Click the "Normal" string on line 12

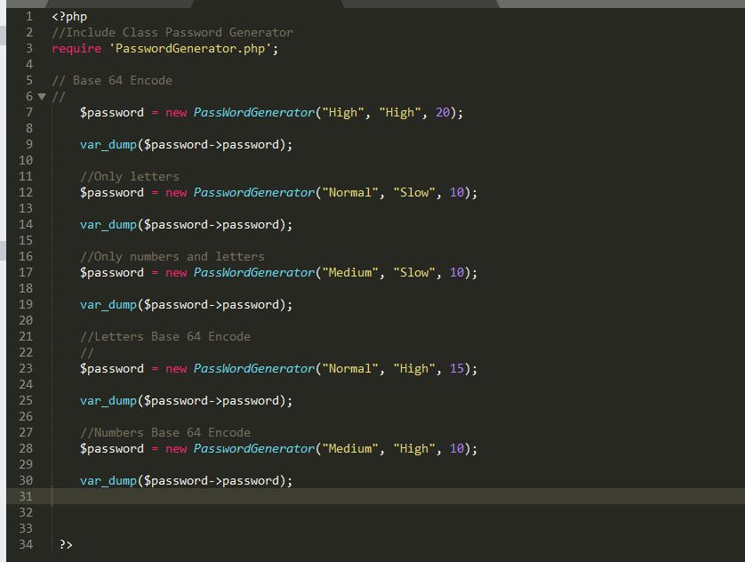(350, 192)
